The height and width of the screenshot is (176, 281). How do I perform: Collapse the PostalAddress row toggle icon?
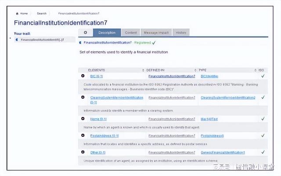pos(83,135)
